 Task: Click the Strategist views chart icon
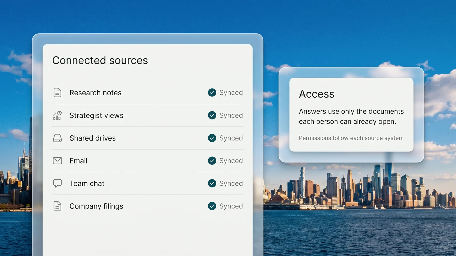coord(57,115)
